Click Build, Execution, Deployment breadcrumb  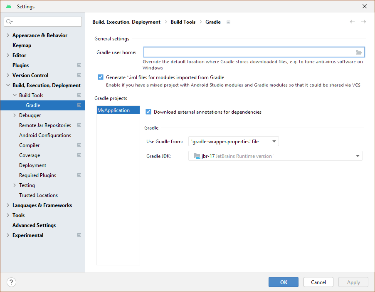point(126,22)
